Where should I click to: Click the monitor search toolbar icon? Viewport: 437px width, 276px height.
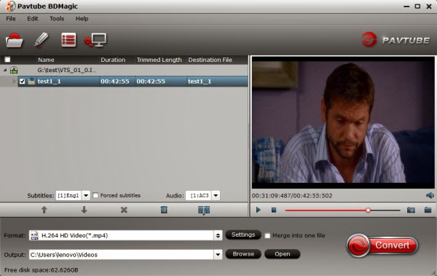(x=95, y=40)
